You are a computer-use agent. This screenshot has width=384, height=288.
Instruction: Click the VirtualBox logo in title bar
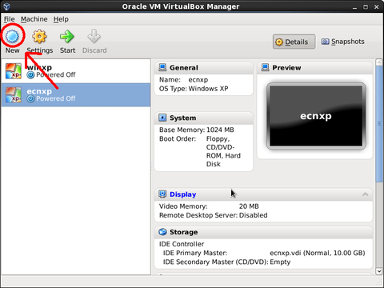tap(7, 6)
